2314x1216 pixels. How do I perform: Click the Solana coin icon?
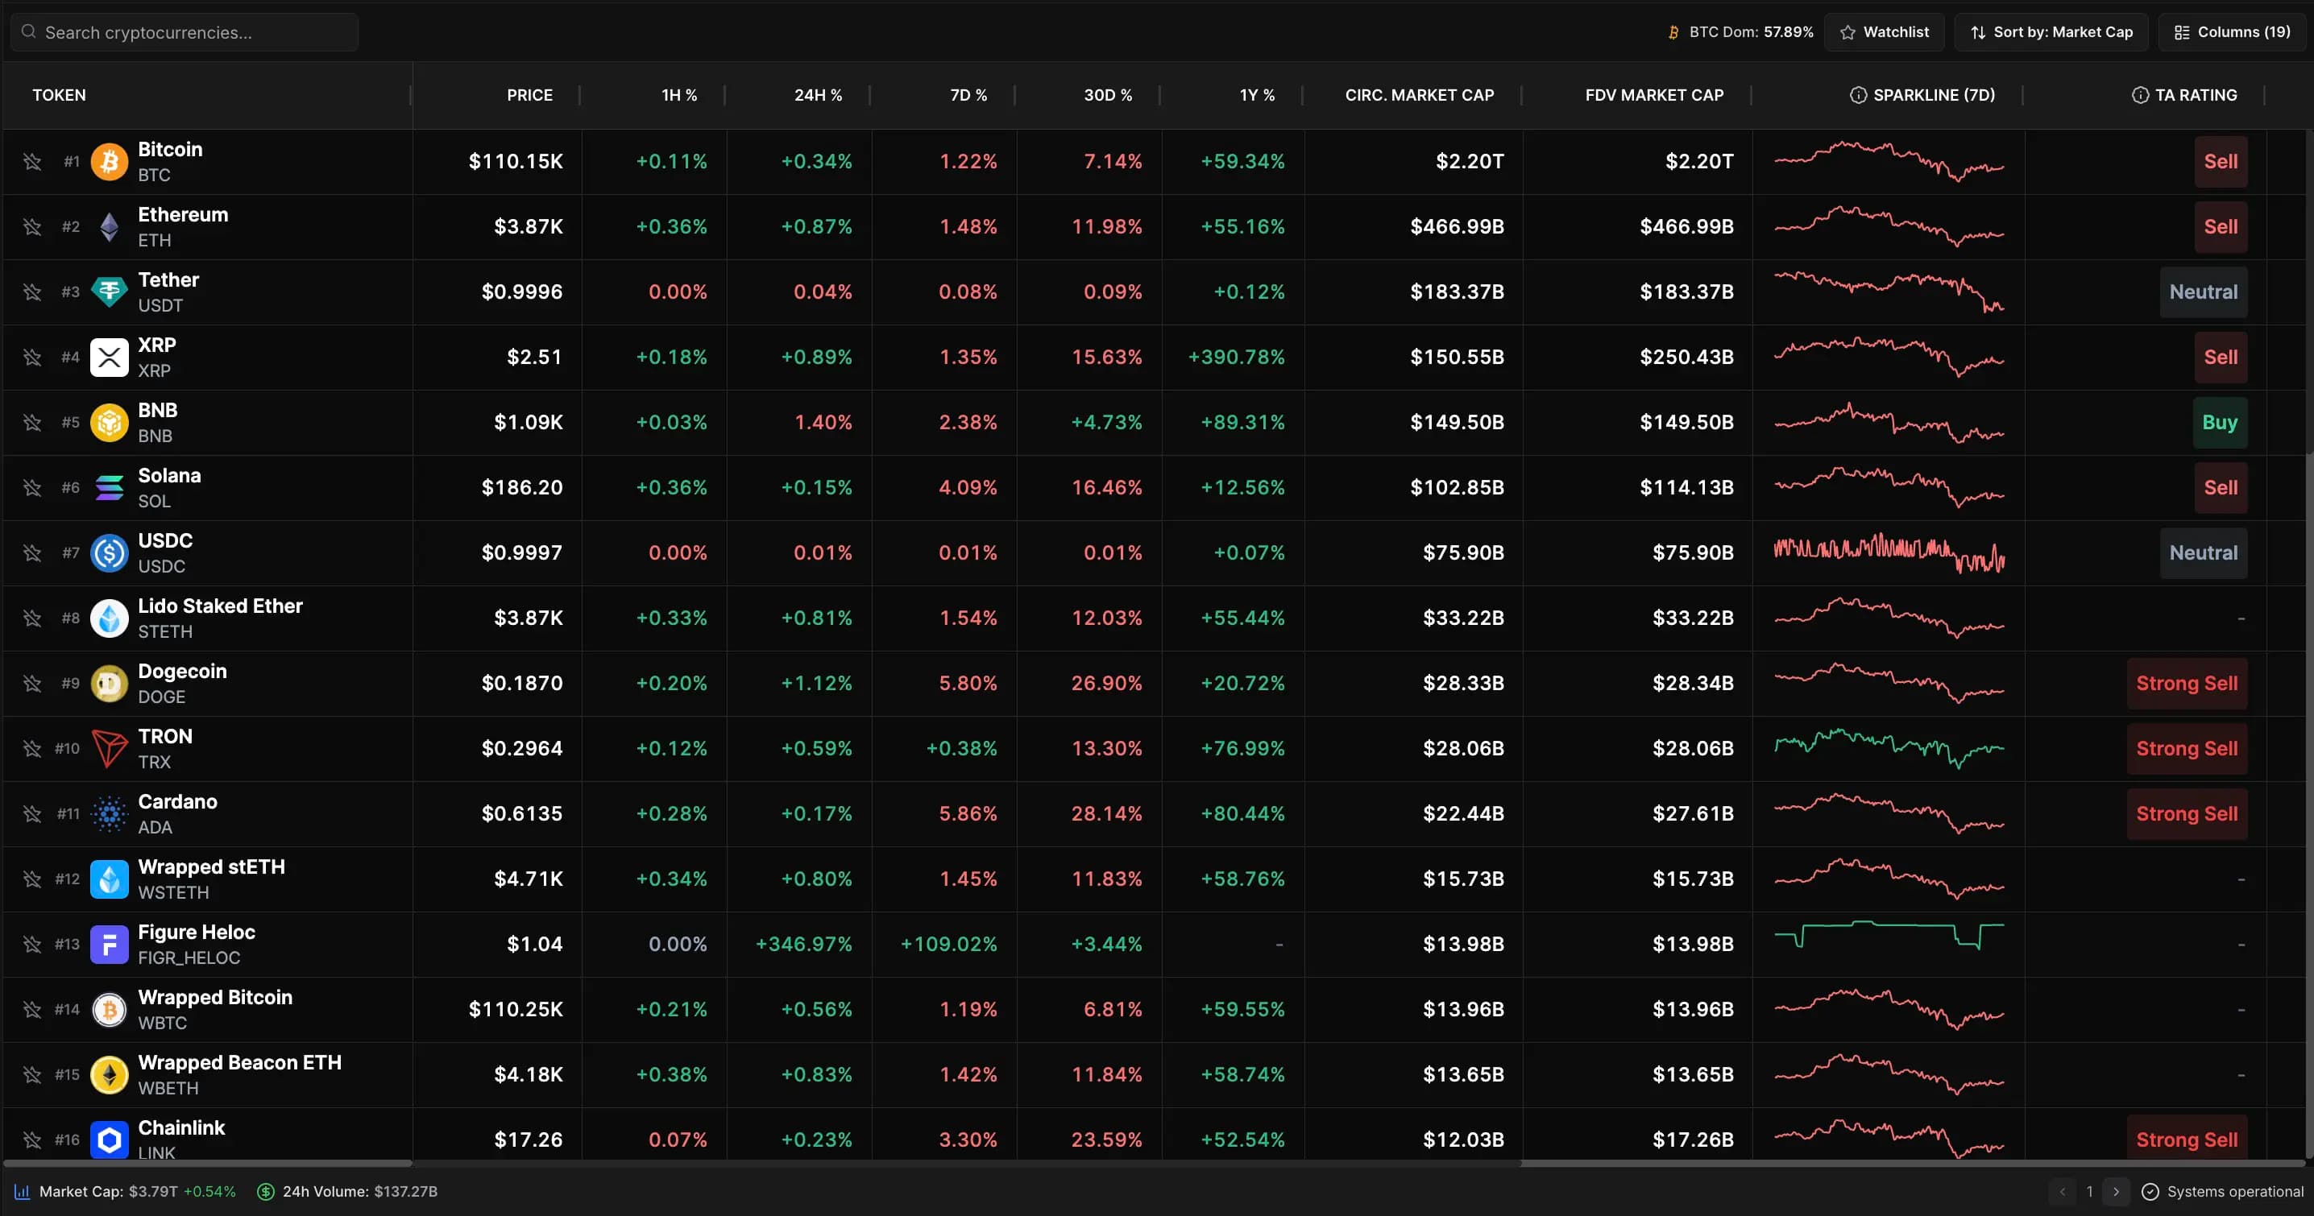(x=109, y=486)
